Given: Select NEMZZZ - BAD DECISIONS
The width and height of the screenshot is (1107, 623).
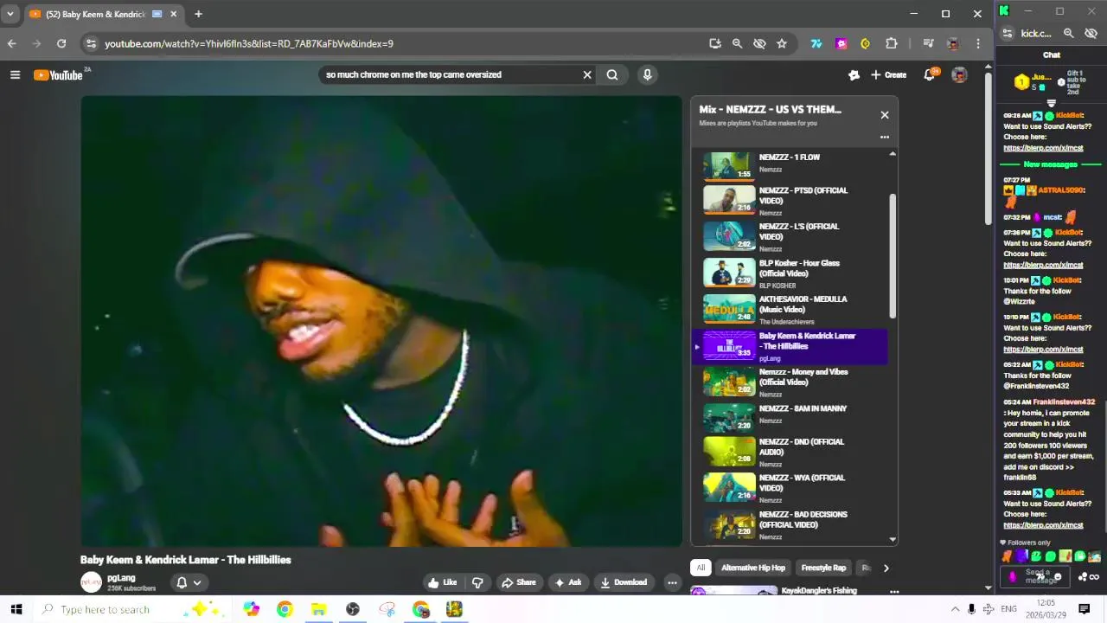Looking at the screenshot, I should point(790,524).
